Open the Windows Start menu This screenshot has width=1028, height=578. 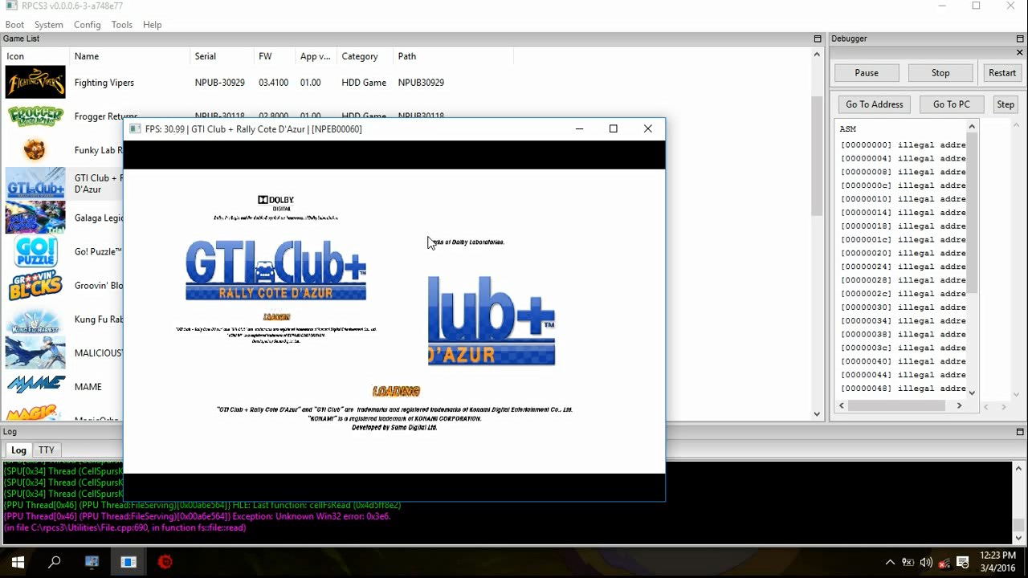pos(18,562)
